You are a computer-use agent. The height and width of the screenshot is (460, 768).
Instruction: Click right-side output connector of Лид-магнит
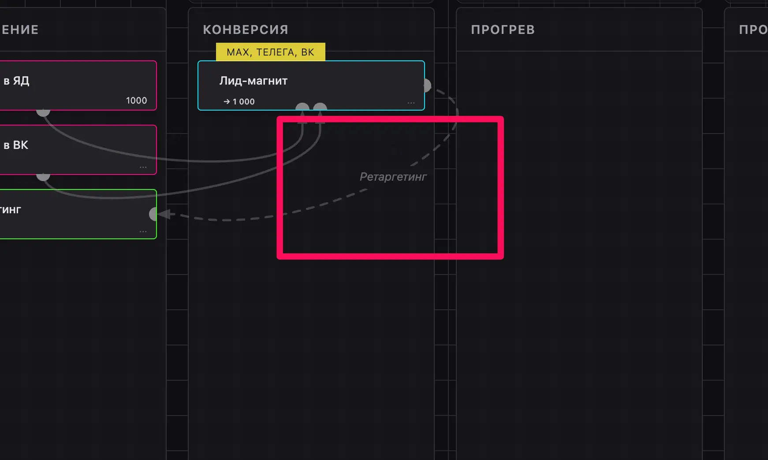pos(427,85)
